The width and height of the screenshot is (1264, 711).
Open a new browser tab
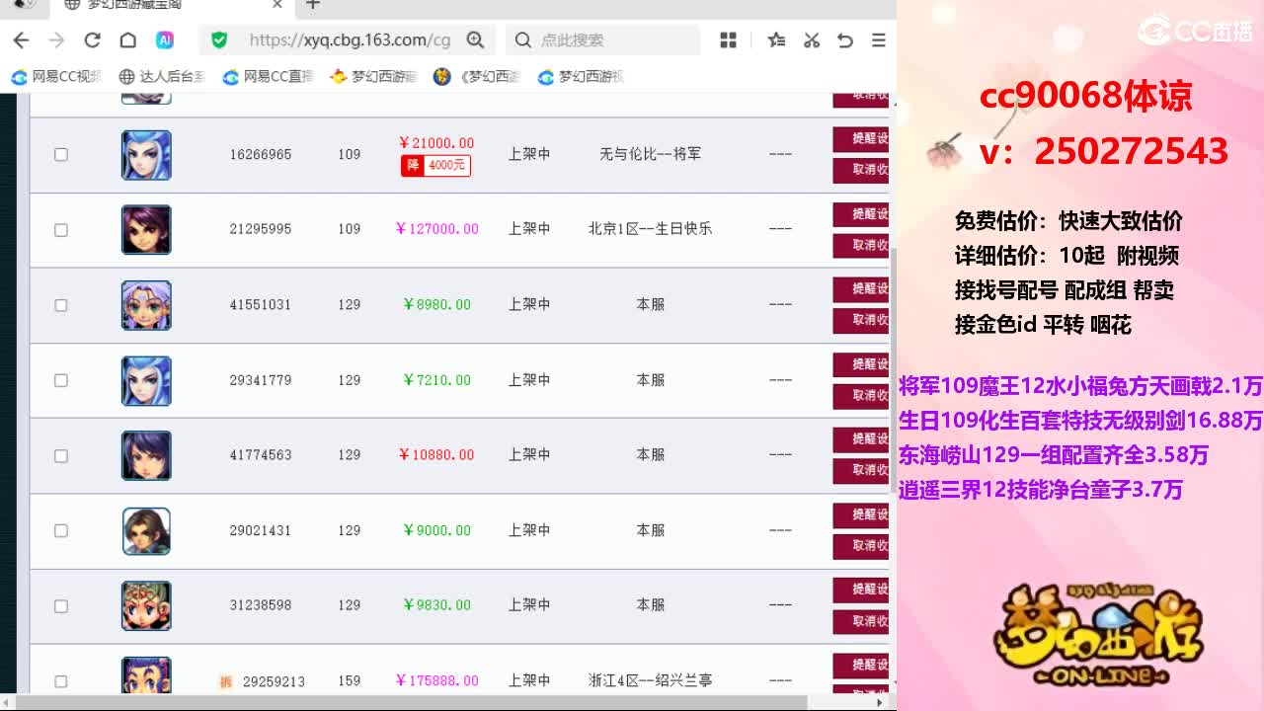tap(313, 5)
